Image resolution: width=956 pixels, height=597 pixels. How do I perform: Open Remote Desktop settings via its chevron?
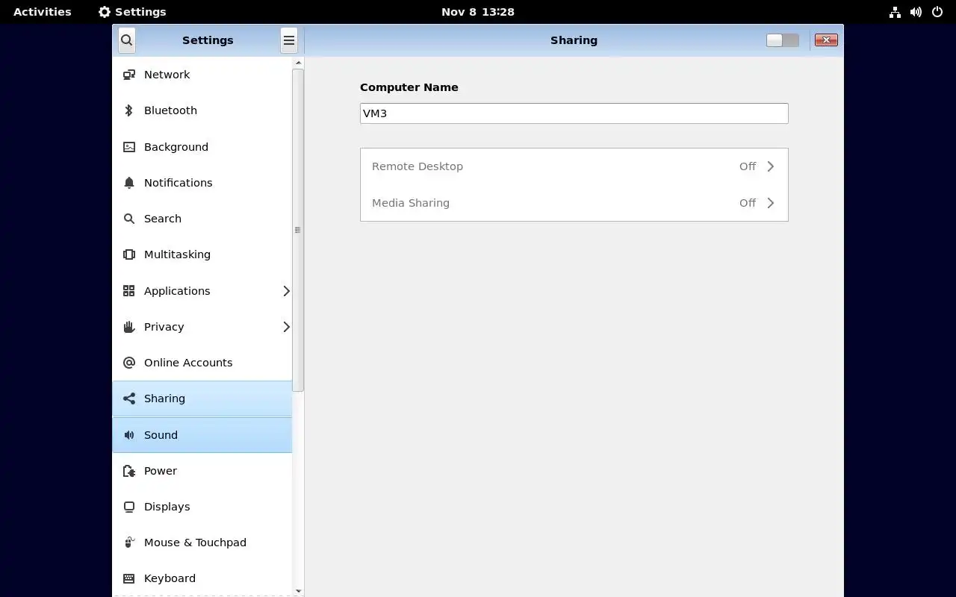pyautogui.click(x=771, y=166)
